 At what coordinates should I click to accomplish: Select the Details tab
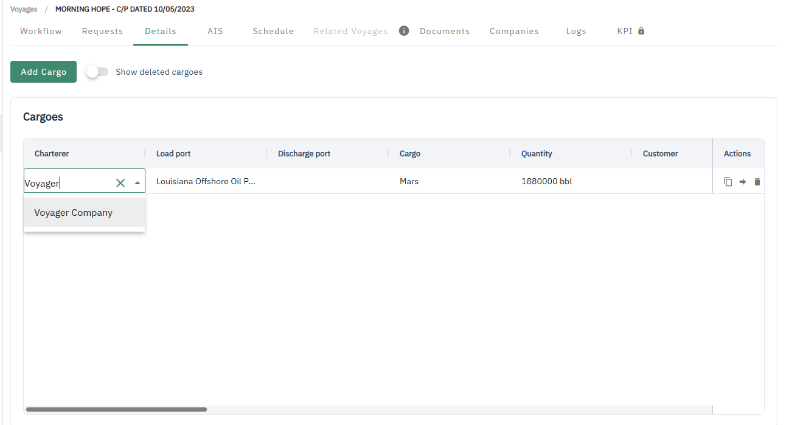(161, 31)
